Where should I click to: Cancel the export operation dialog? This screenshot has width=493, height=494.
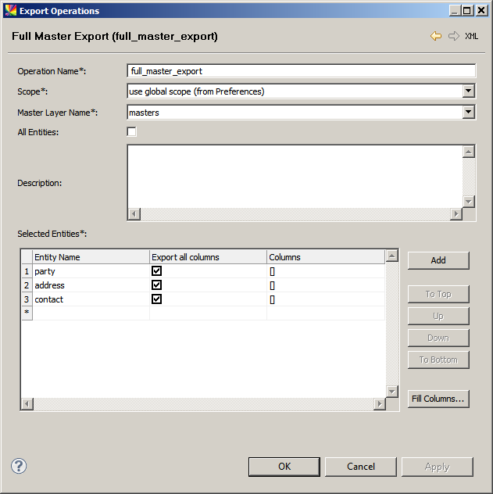pos(360,467)
